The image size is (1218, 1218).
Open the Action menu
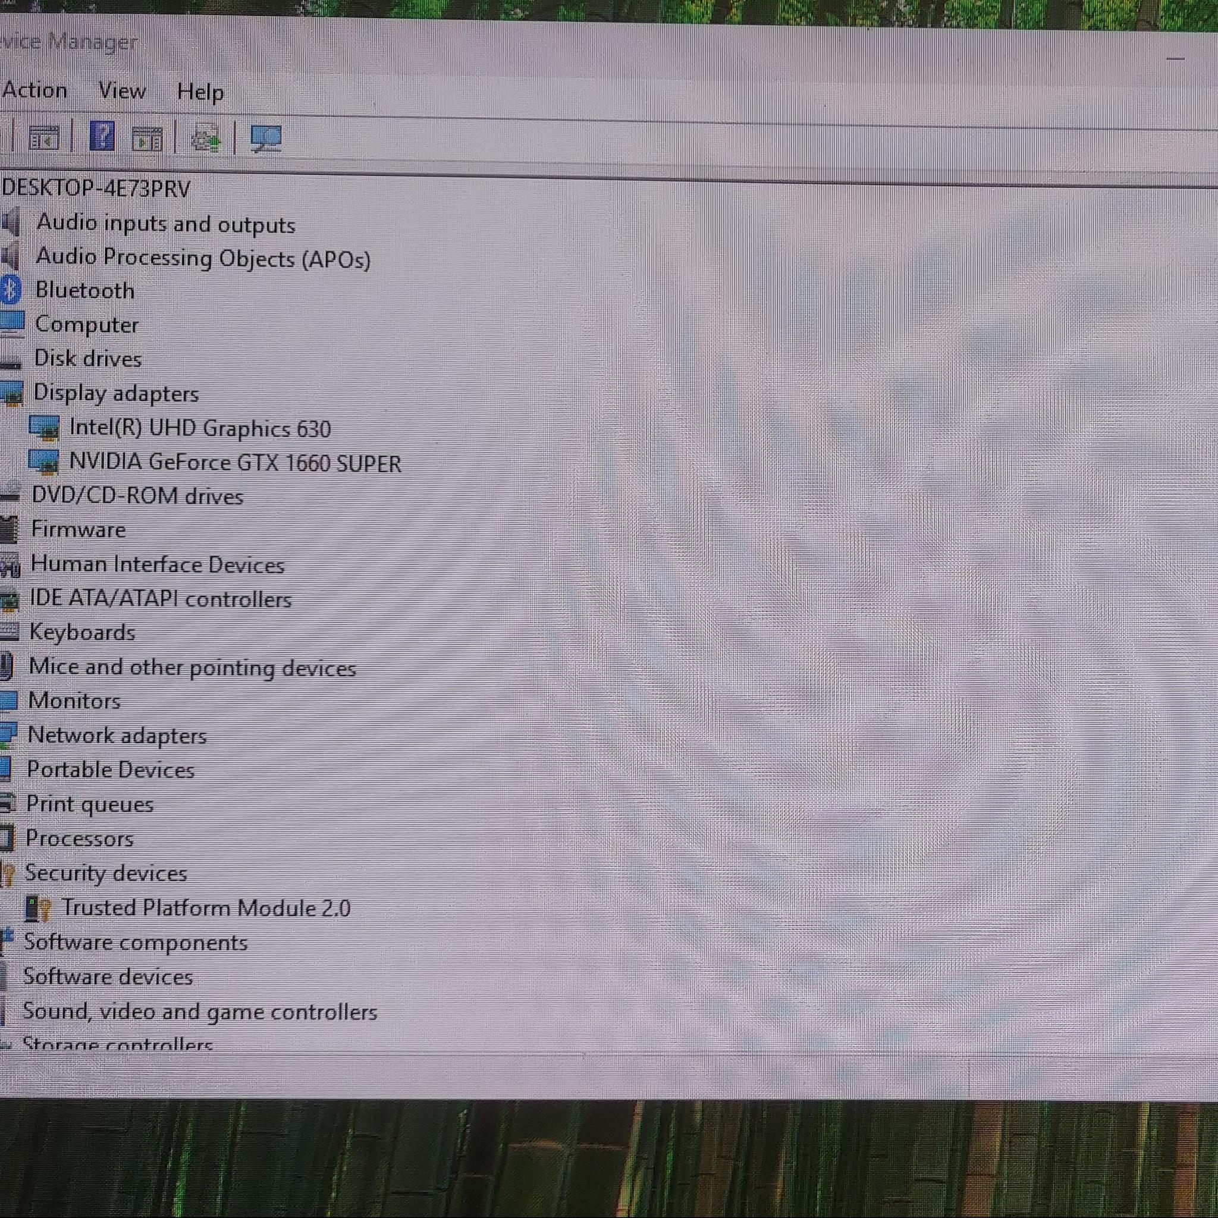[x=34, y=90]
